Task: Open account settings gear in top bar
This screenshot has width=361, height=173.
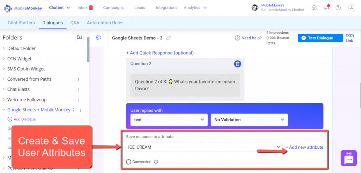Action: (314, 8)
